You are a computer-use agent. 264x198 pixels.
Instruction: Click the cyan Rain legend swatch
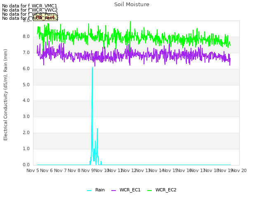(89, 191)
